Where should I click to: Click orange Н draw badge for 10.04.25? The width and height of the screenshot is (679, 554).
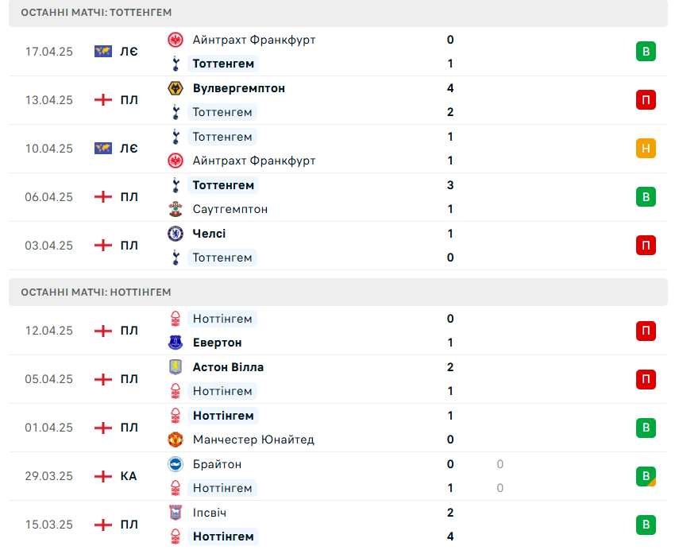point(646,149)
